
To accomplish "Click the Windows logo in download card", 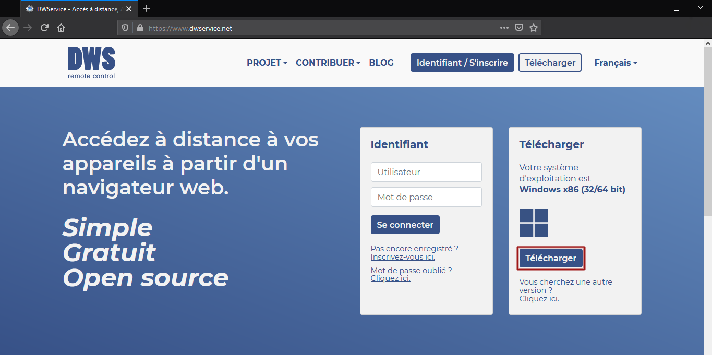I will click(534, 223).
